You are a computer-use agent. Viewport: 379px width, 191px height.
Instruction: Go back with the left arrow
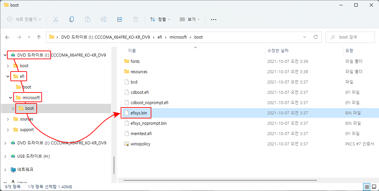7,37
